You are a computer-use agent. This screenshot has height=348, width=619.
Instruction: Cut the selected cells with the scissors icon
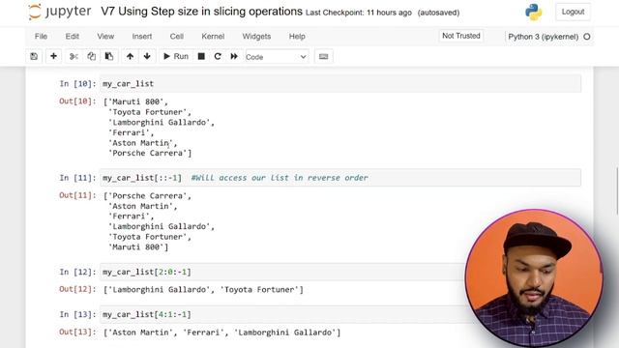74,56
